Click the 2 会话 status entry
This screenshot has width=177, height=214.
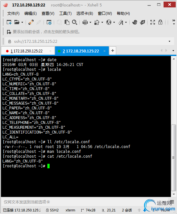(x=127, y=210)
